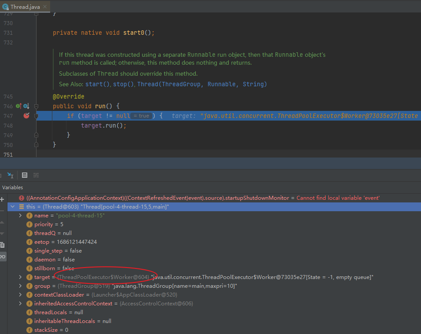This screenshot has width=421, height=334.
Task: Click the field icon beside single_step
Action: point(29,251)
